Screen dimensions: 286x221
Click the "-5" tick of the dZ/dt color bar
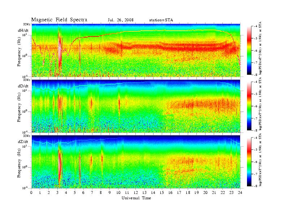(x=256, y=150)
